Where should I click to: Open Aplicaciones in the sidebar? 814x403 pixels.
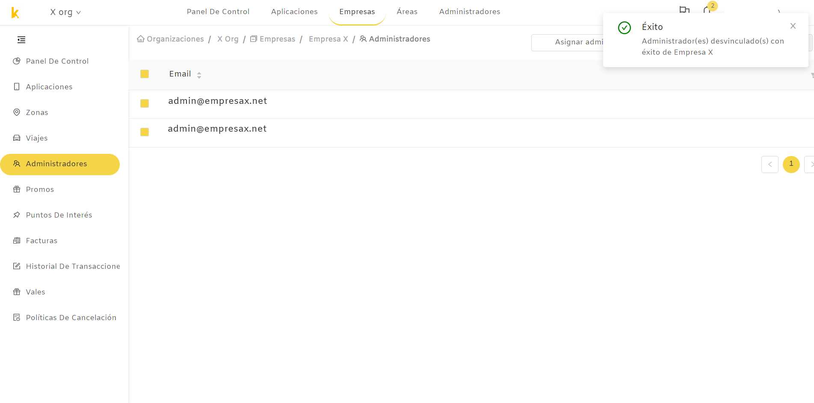tap(60, 87)
